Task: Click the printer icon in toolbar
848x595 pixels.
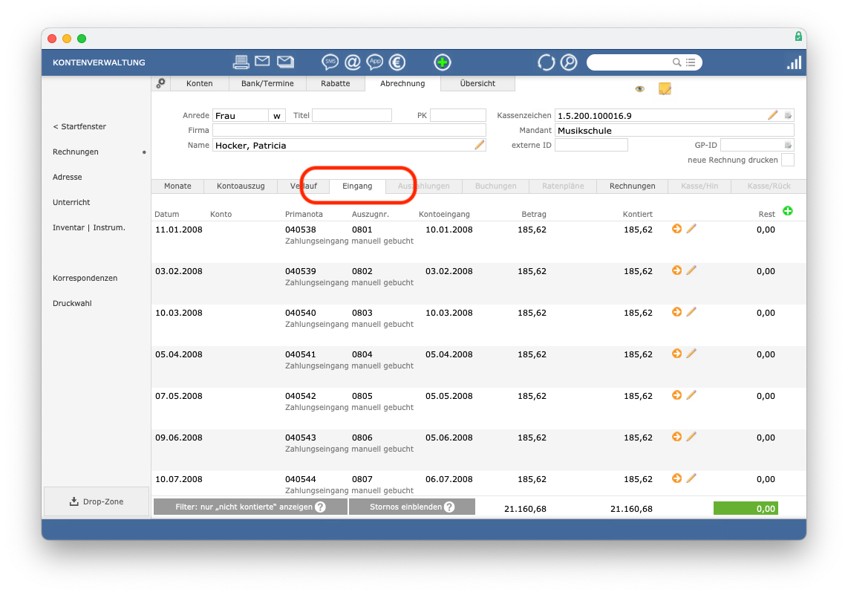Action: [241, 62]
